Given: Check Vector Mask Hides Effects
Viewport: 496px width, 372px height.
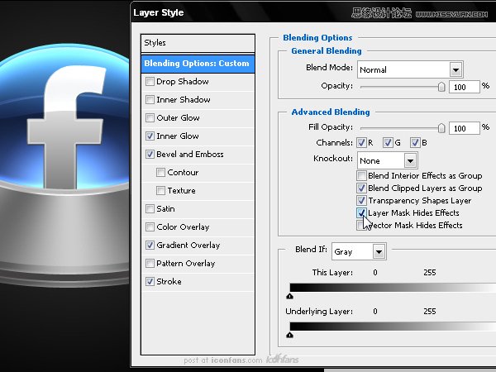Looking at the screenshot, I should pos(360,225).
